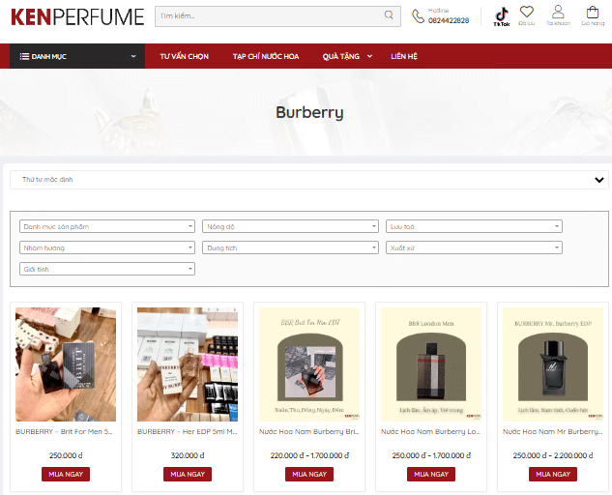Open BBR London Men thumbnail
Image resolution: width=612 pixels, height=495 pixels.
click(x=431, y=364)
